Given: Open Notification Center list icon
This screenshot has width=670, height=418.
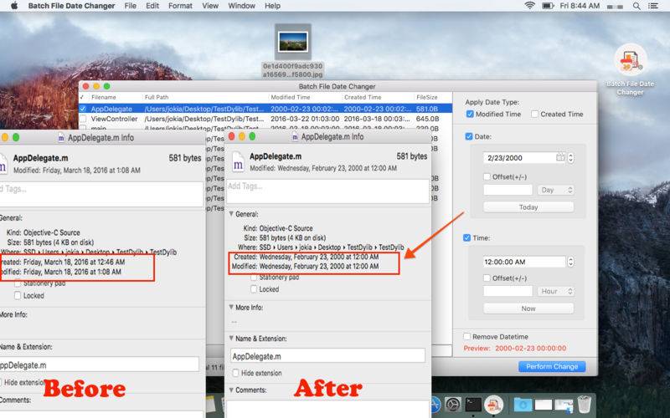Looking at the screenshot, I should tap(653, 6).
